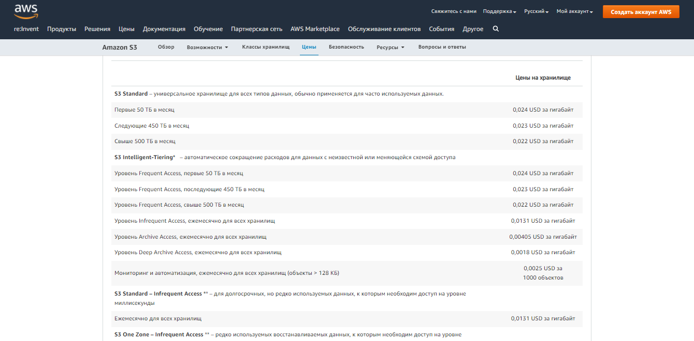Expand the Русский language dropdown
694x341 pixels.
[536, 11]
